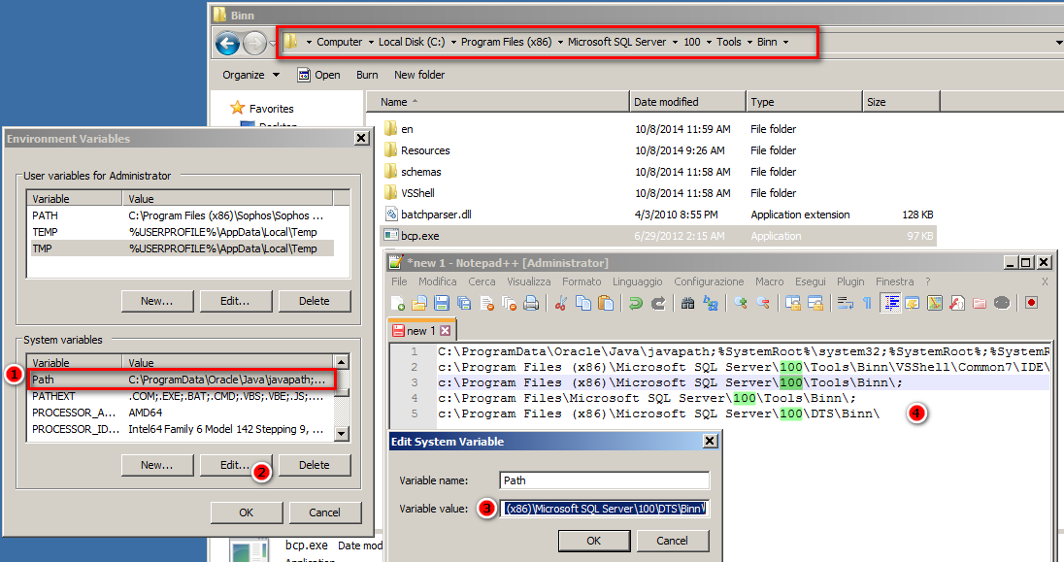
Task: Open the Plugin menu in Notepad++
Action: (x=850, y=281)
